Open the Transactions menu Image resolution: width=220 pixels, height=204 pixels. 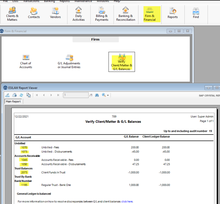pos(31,1)
